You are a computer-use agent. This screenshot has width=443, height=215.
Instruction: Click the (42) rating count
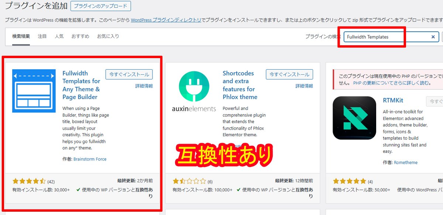point(51,181)
